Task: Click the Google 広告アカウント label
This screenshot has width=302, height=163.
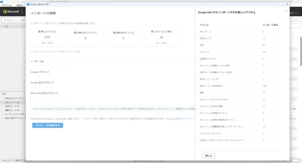Action: pyautogui.click(x=42, y=83)
